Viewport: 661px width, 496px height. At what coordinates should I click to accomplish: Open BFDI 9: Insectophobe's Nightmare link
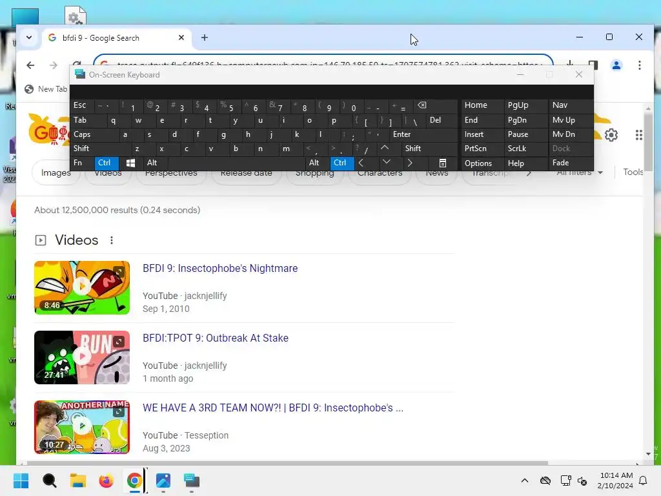click(x=220, y=268)
